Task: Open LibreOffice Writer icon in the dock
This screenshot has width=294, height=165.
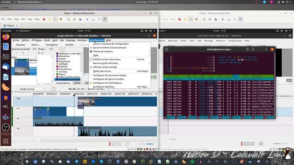Action: pos(6,77)
